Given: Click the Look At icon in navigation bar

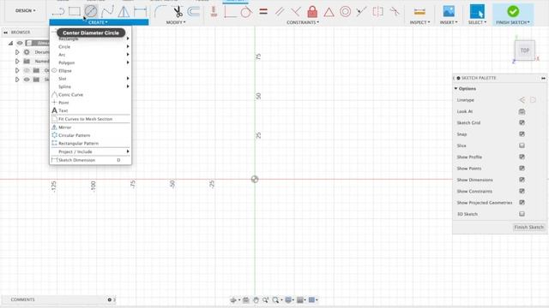Looking at the screenshot, I should point(246,300).
